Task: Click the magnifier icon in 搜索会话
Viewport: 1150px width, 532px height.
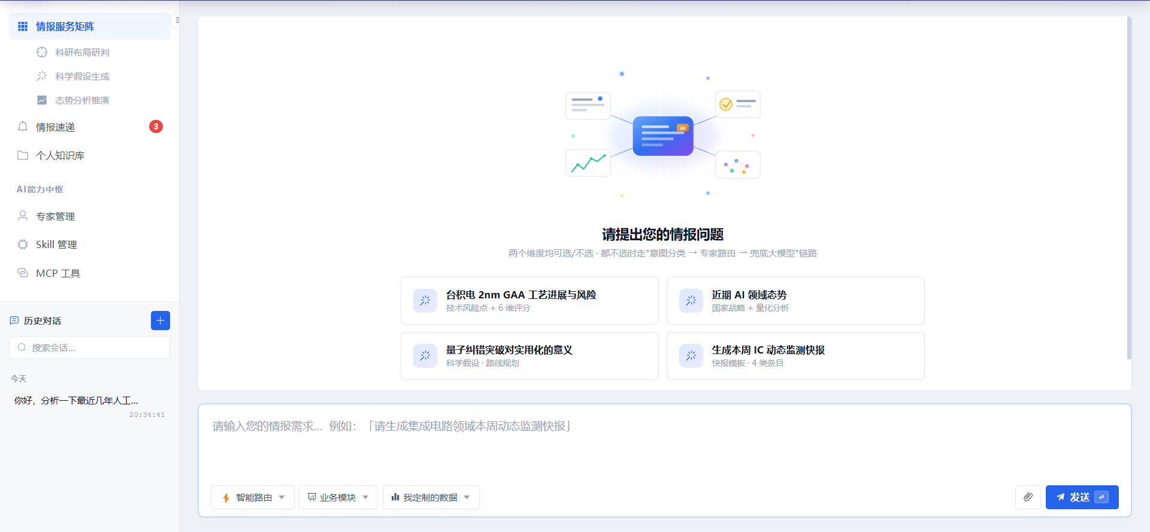Action: coord(22,347)
